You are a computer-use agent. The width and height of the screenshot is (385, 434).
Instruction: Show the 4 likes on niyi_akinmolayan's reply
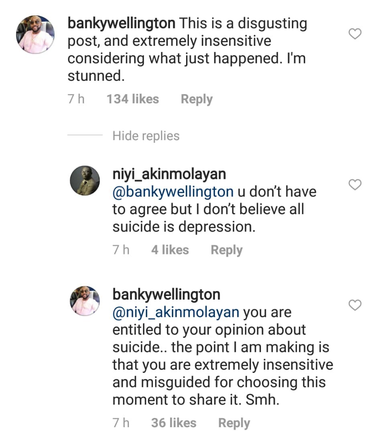tap(170, 250)
